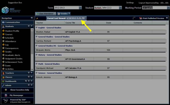
Task: Click the wrench icon in Grades toolbar
Action: coord(37,18)
